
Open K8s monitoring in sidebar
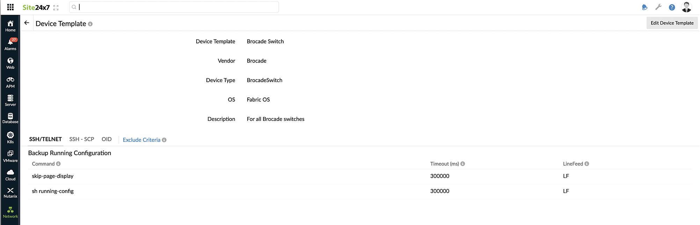[10, 138]
